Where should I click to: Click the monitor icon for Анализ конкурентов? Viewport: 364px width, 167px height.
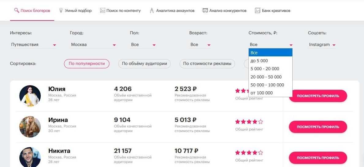205,10
